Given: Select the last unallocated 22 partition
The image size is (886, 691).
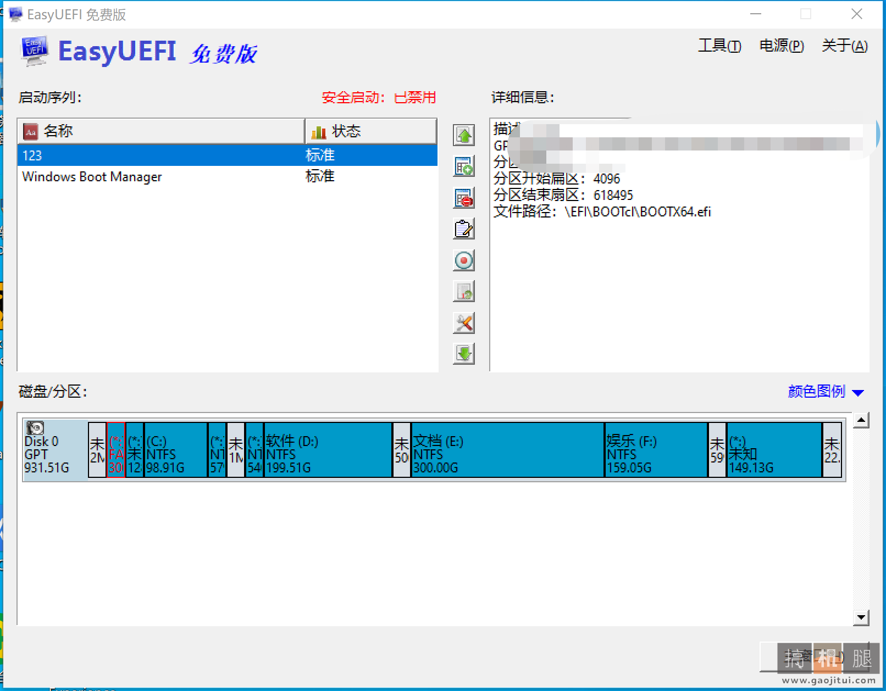Looking at the screenshot, I should 832,450.
